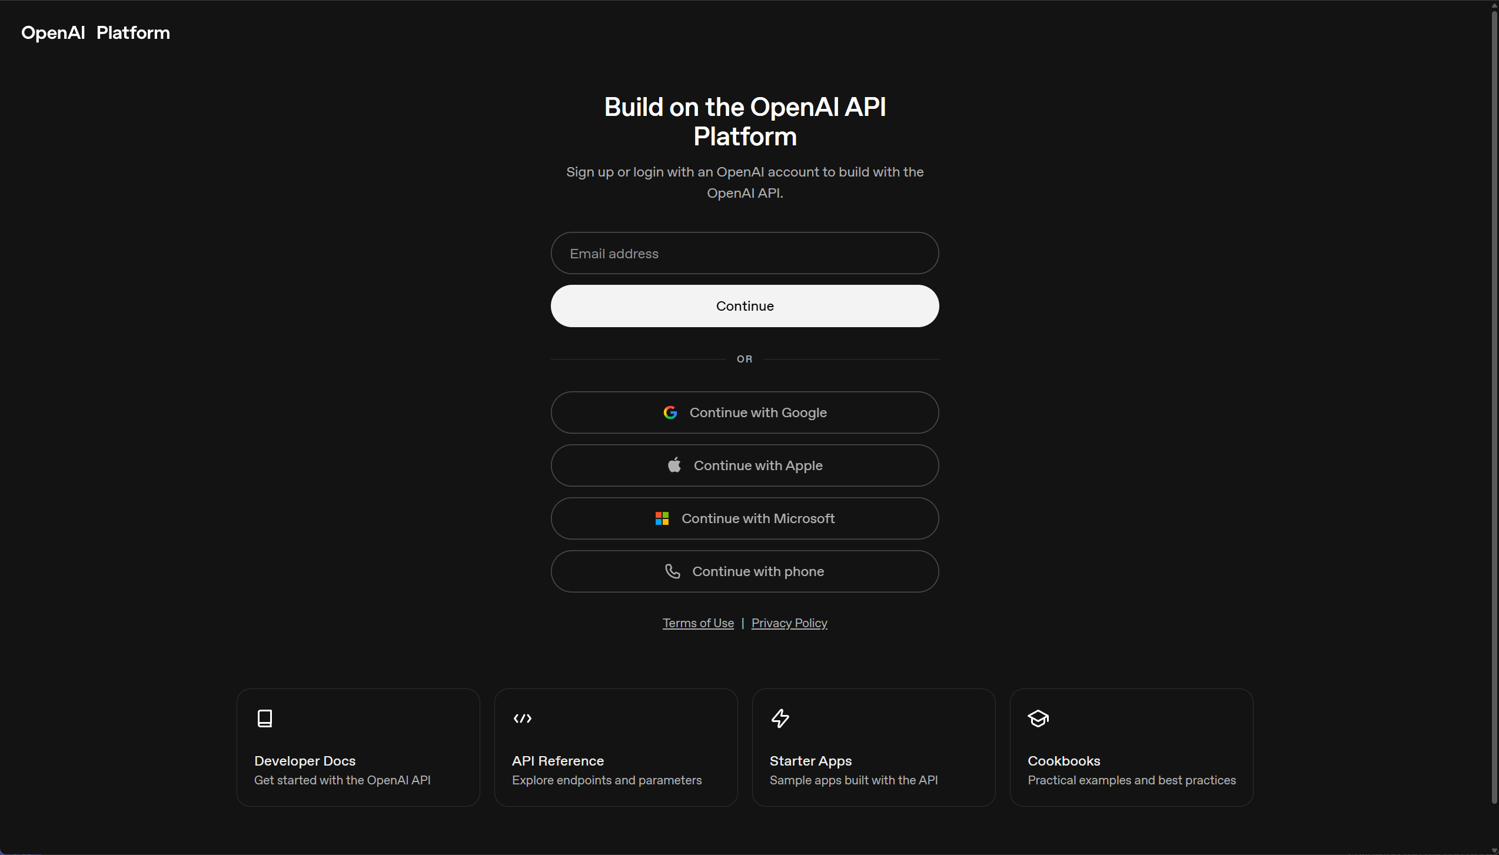Open the Privacy Policy link

(789, 623)
